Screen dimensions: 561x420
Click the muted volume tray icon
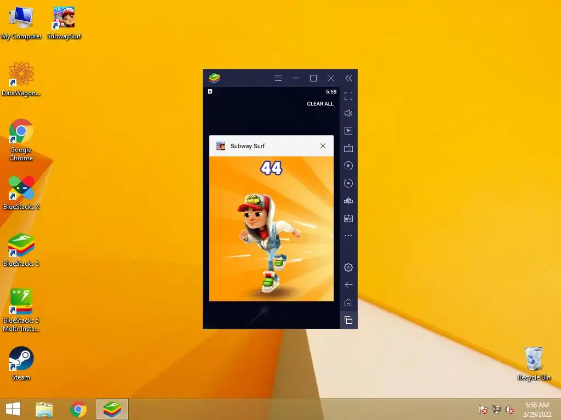click(509, 410)
